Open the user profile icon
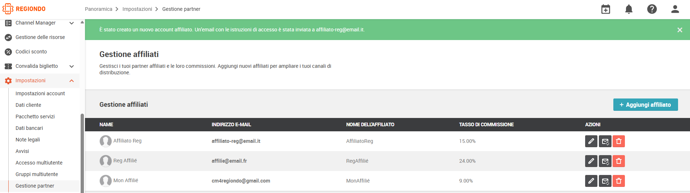690x193 pixels. coord(675,9)
